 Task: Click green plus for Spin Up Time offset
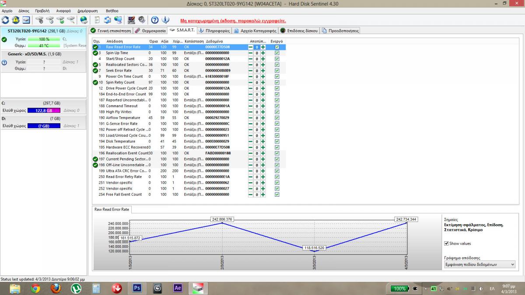tap(263, 53)
